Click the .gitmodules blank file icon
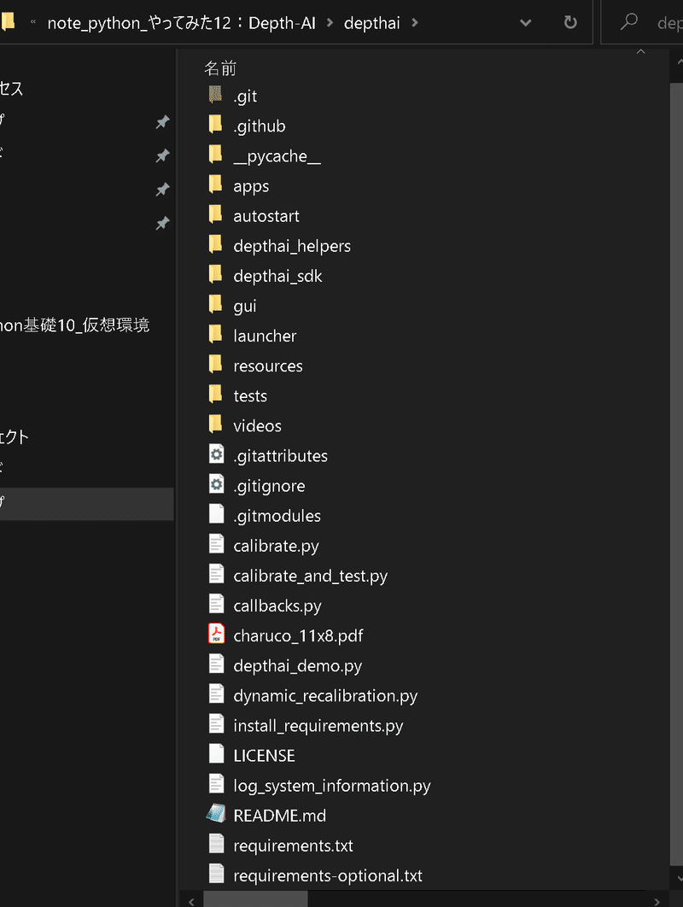Viewport: 683px width, 907px height. [x=216, y=515]
